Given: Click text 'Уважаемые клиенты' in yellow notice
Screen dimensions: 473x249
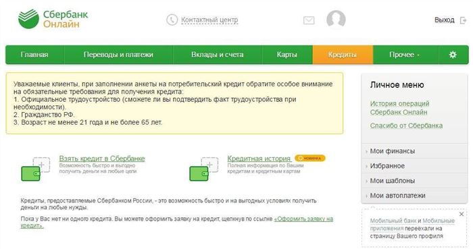Looking at the screenshot, I should 46,84.
